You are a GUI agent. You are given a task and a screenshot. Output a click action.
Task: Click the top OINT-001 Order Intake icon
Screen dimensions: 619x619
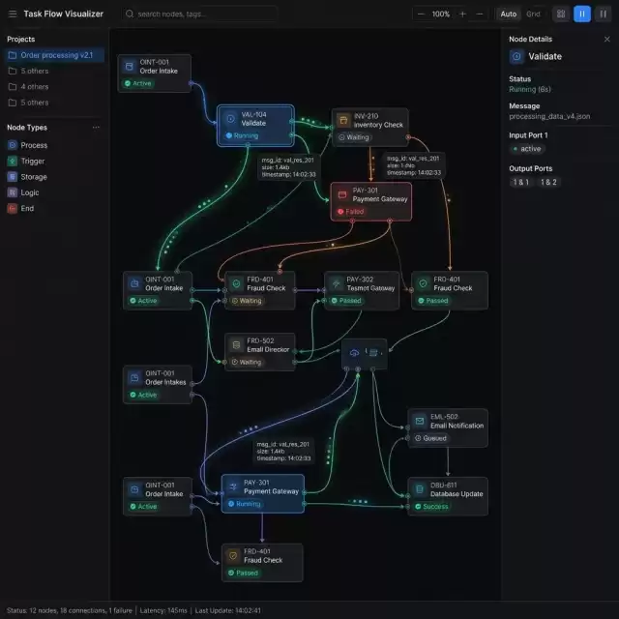pos(129,67)
